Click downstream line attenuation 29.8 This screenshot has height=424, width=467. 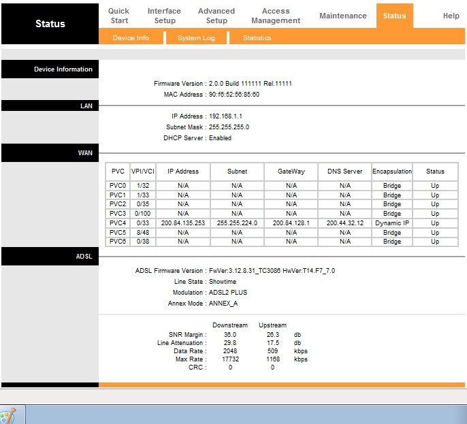pos(230,343)
